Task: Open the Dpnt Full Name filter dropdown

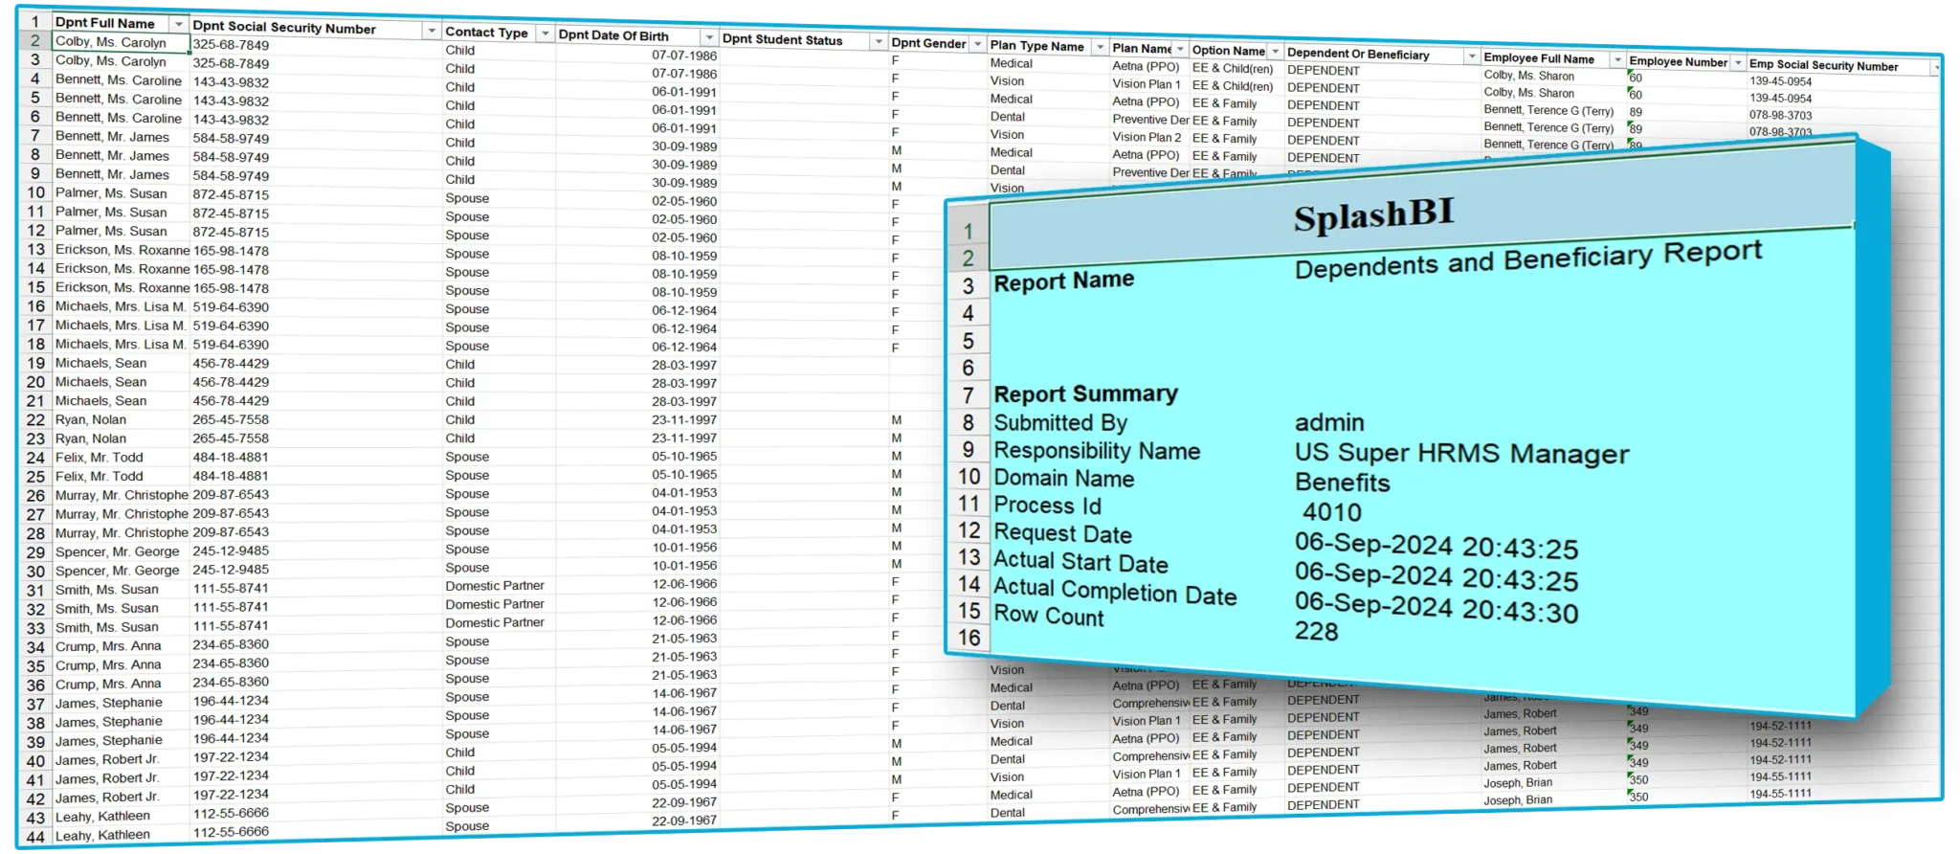Action: pyautogui.click(x=178, y=24)
